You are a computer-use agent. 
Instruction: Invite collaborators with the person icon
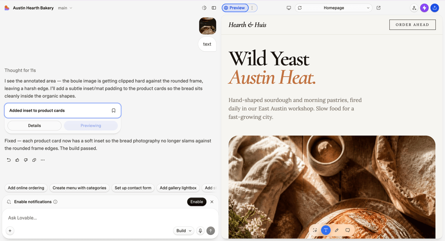click(x=414, y=8)
